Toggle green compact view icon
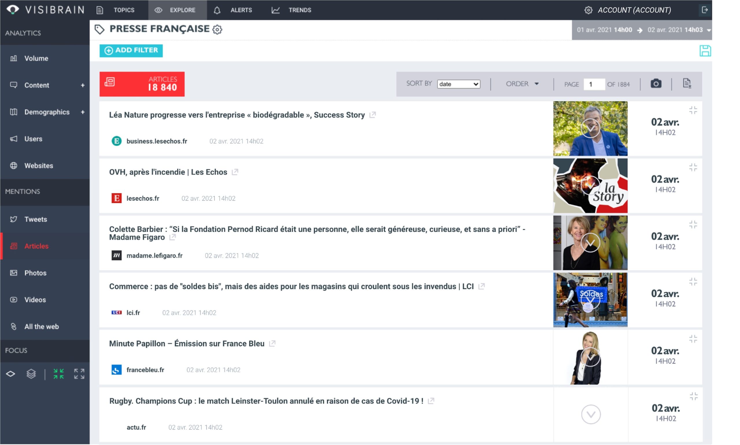Image resolution: width=740 pixels, height=445 pixels. (x=58, y=374)
